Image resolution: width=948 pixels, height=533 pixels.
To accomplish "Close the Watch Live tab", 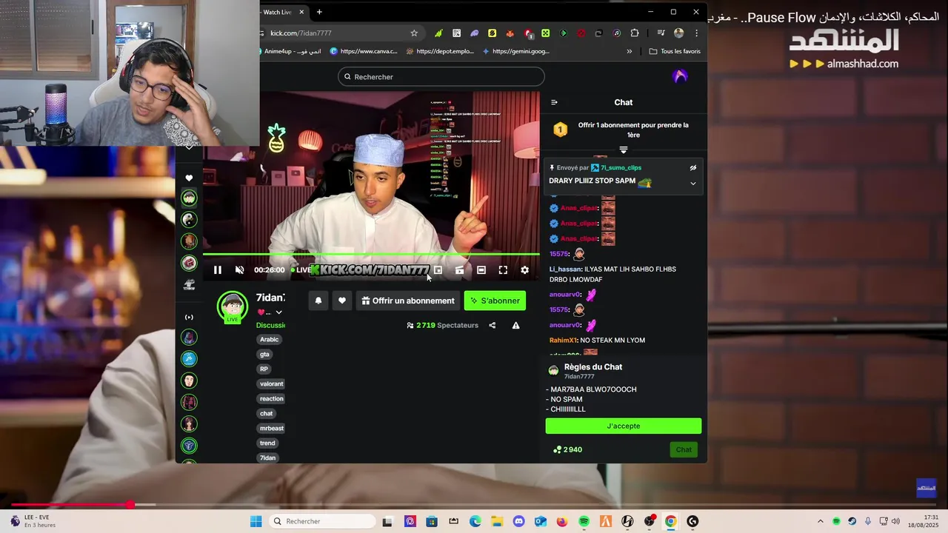I will 301,12.
